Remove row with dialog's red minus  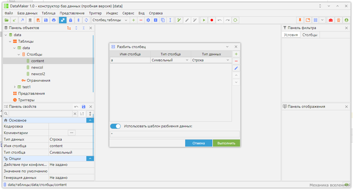coord(236,61)
